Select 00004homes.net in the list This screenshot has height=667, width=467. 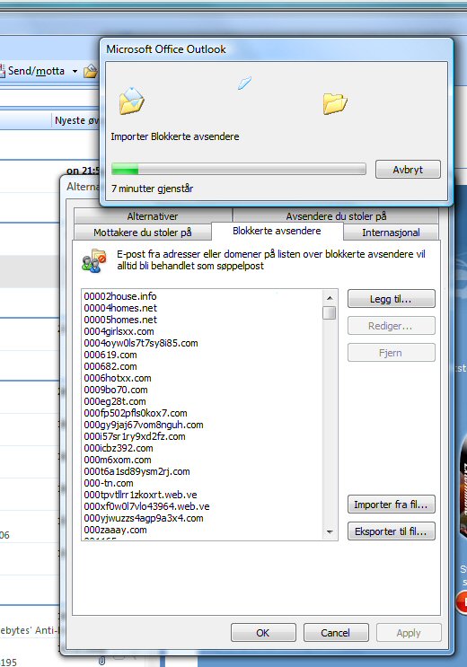120,308
